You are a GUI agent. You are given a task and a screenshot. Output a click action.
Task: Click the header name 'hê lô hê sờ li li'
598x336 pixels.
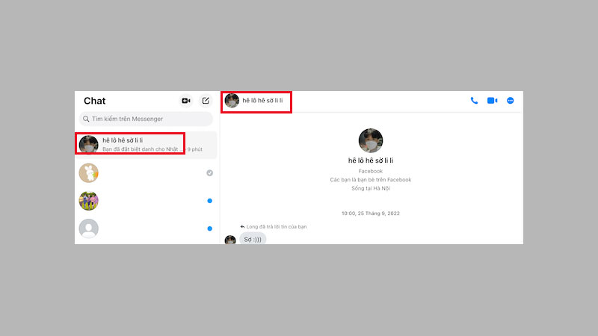(263, 101)
